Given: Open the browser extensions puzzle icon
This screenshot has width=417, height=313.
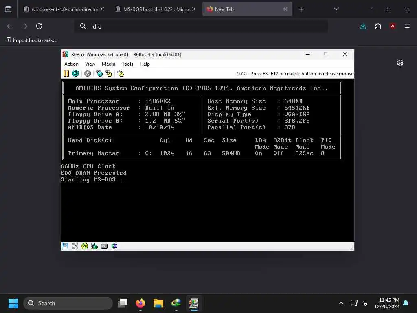Looking at the screenshot, I should (x=378, y=26).
